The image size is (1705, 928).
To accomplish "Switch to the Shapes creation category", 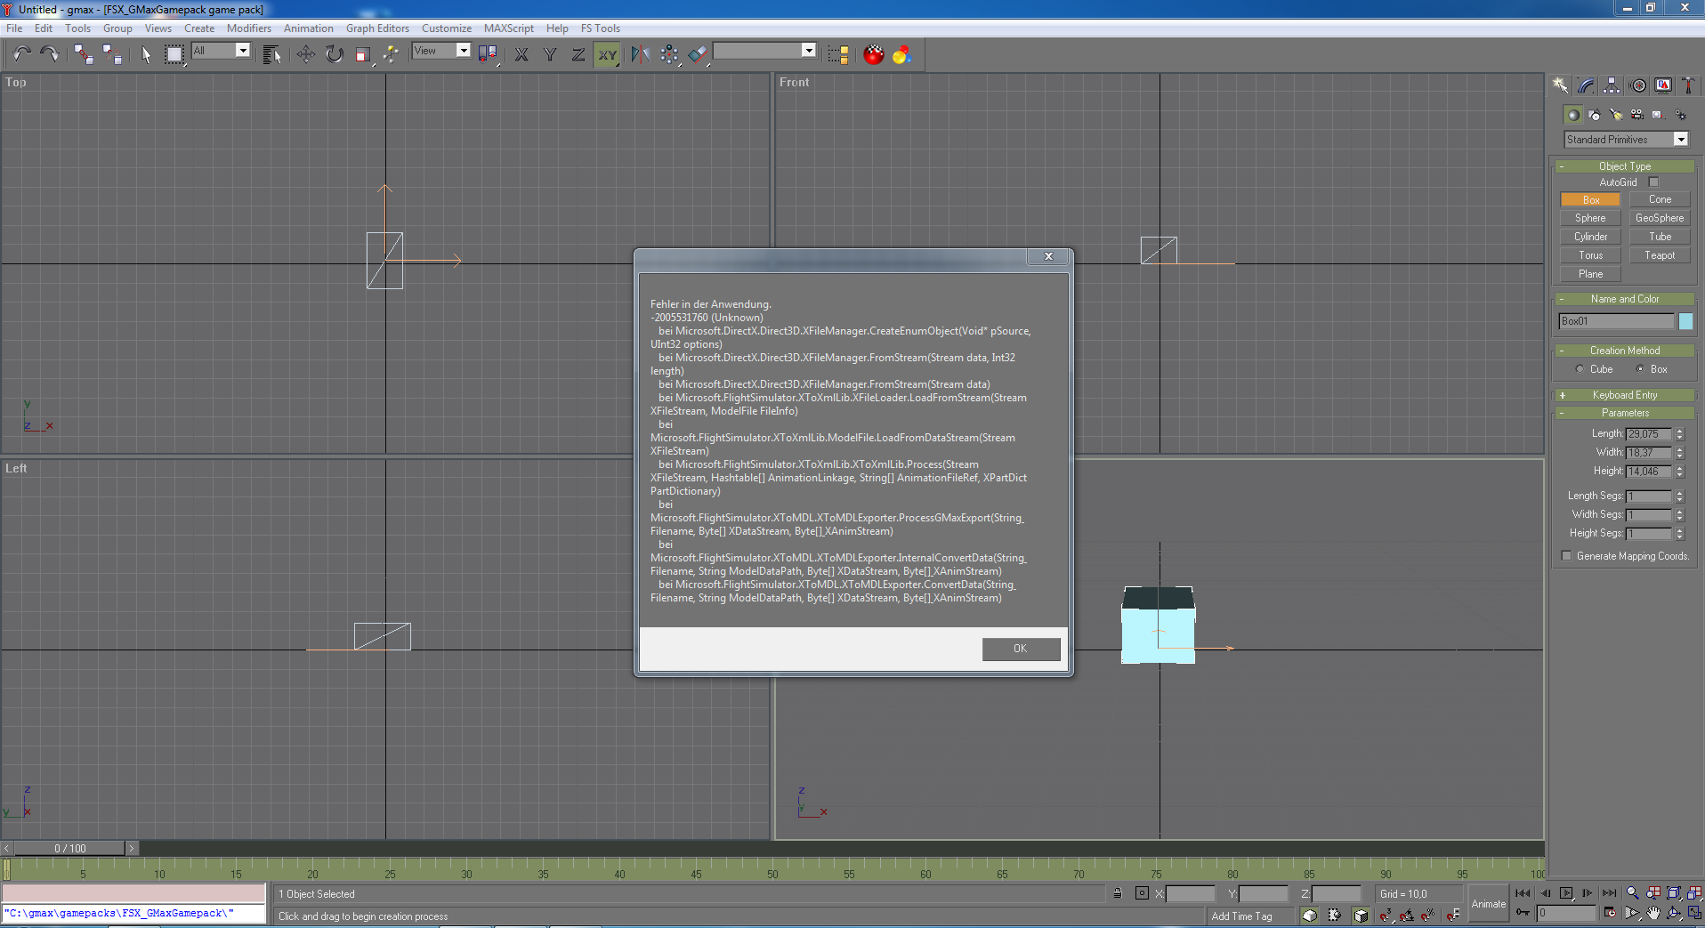I will coord(1595,115).
